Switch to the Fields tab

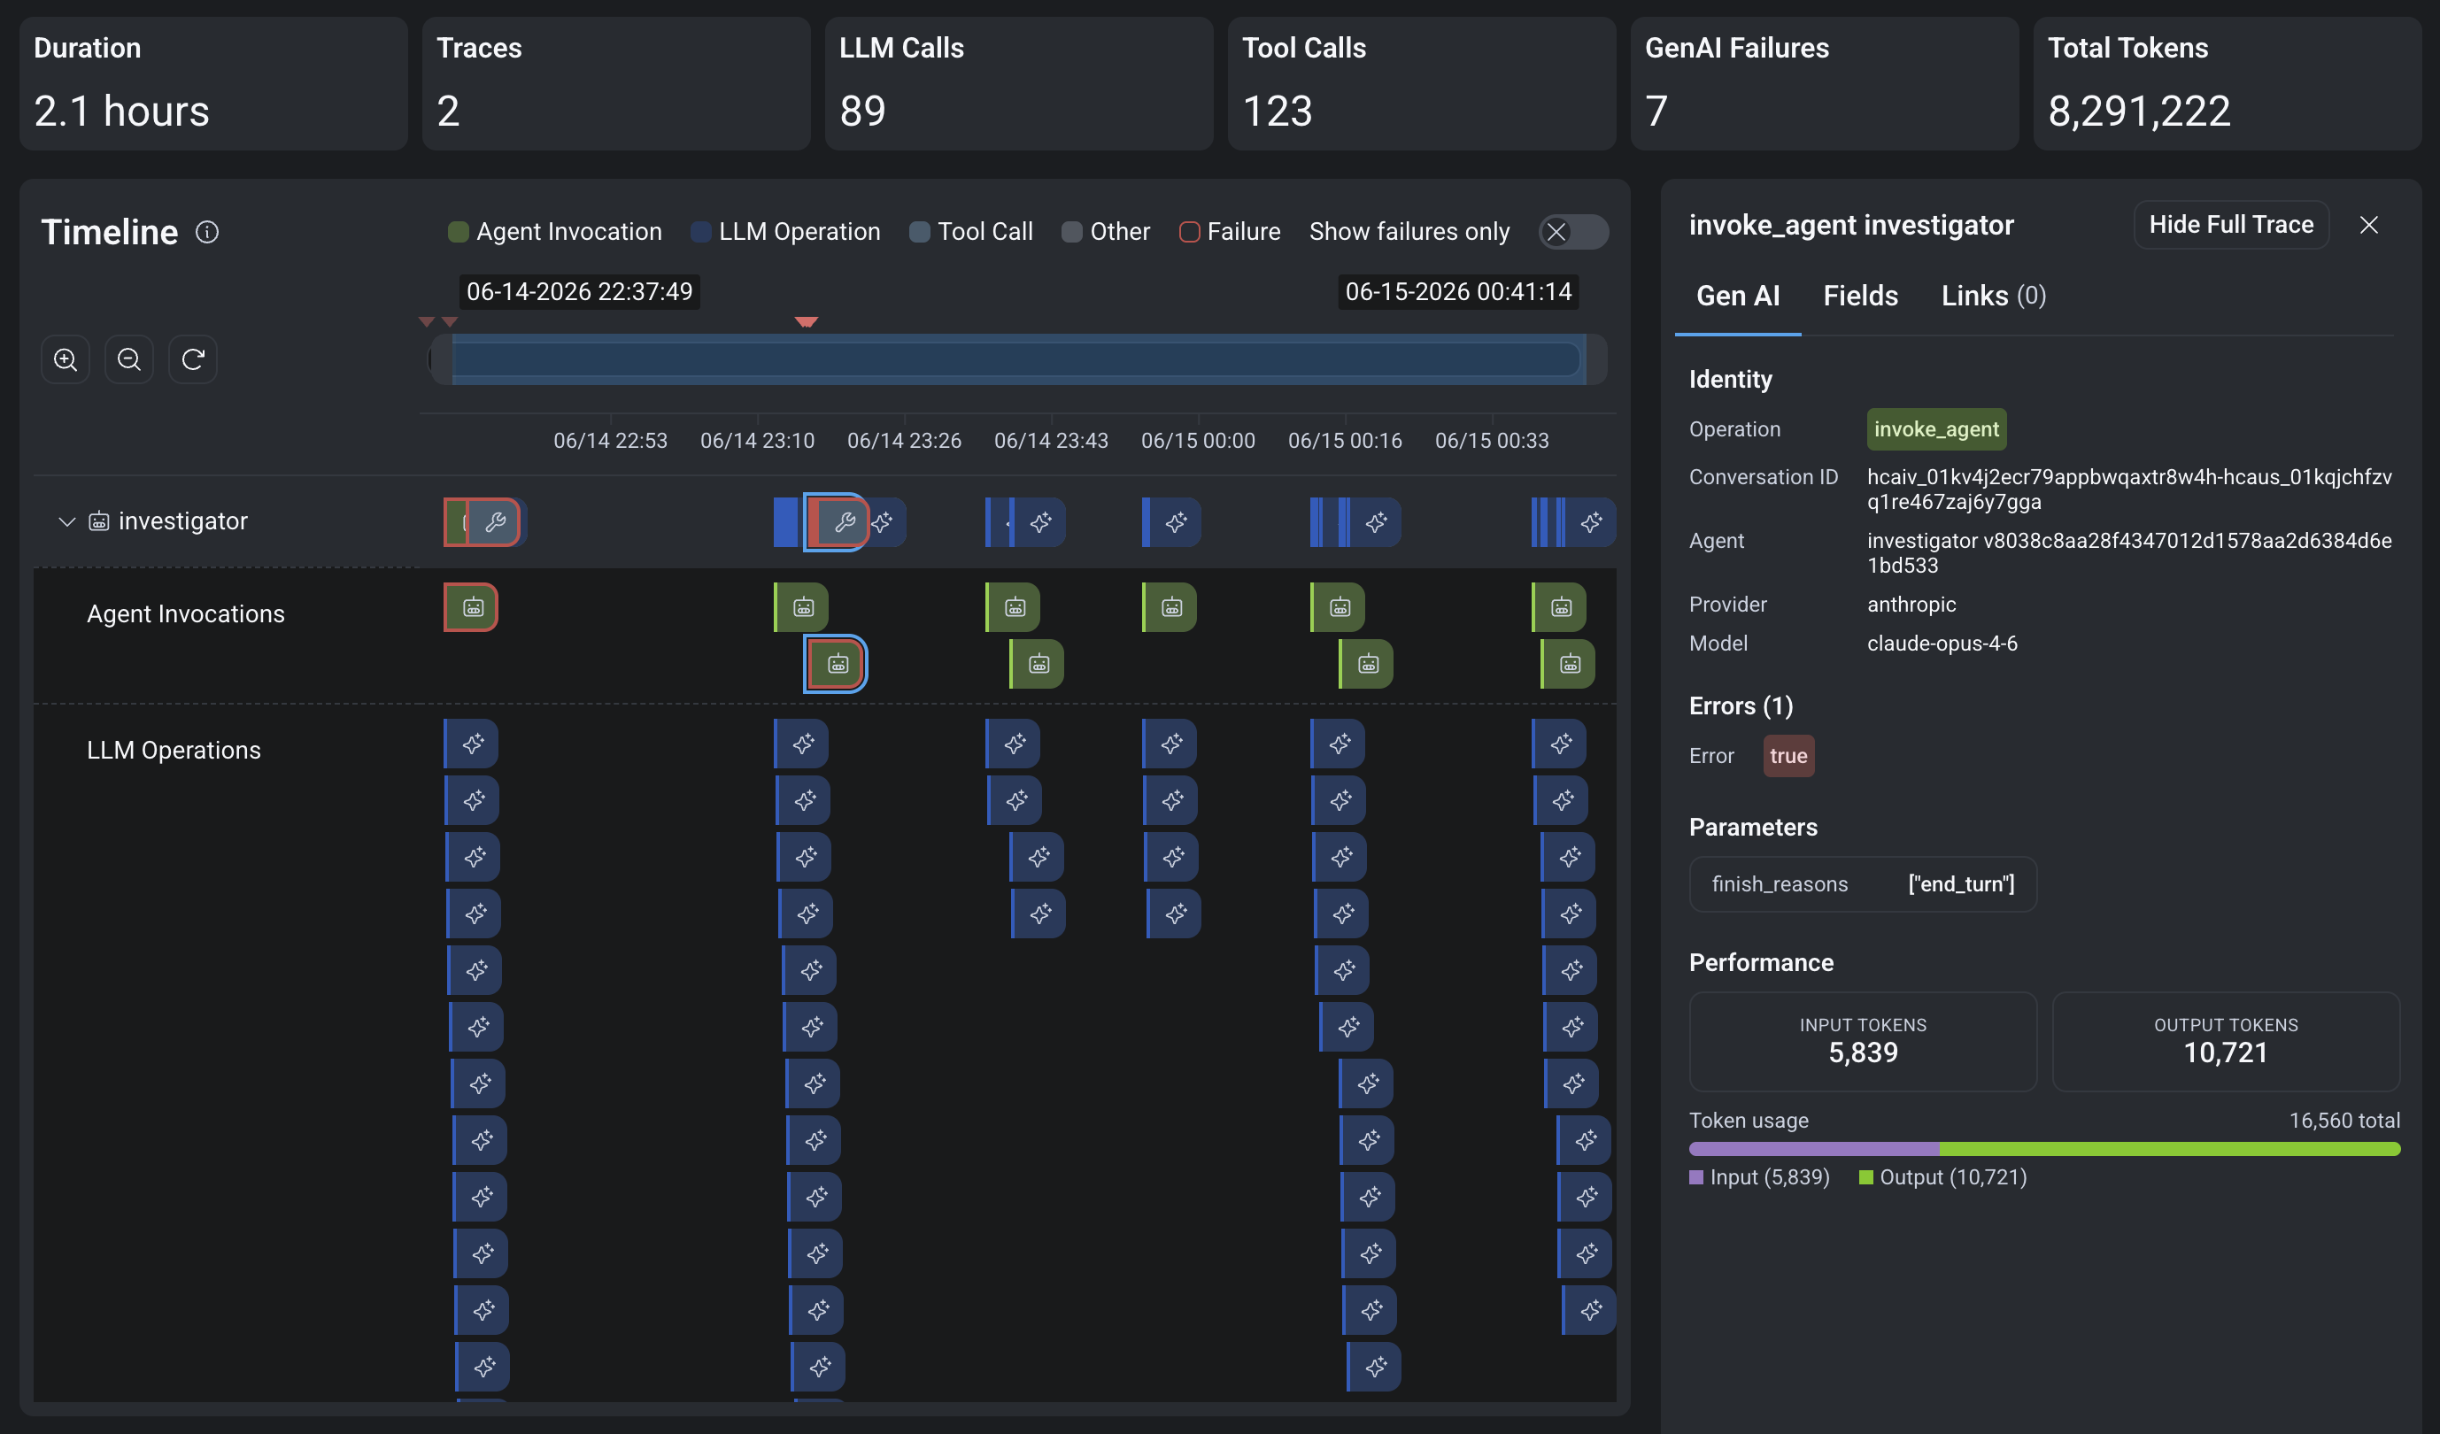tap(1860, 297)
